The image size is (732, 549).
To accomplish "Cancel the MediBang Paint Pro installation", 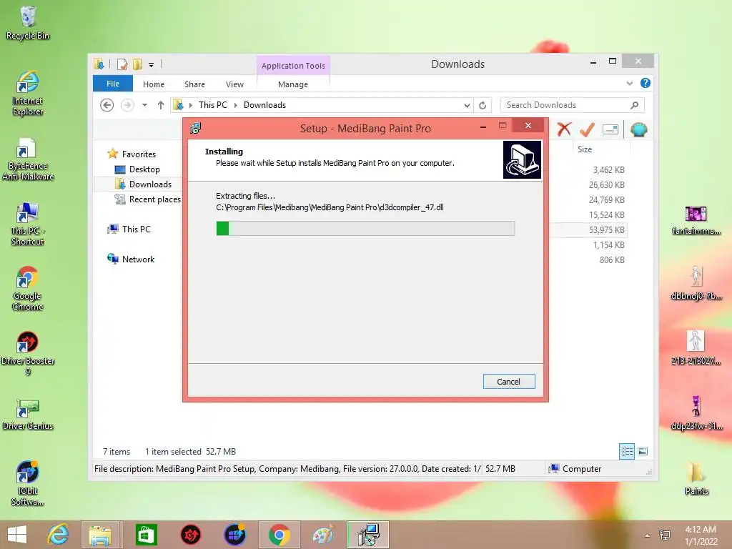I will (x=508, y=382).
